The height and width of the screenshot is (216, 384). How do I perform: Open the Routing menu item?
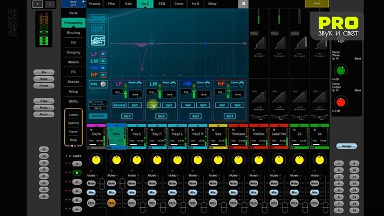point(73,32)
